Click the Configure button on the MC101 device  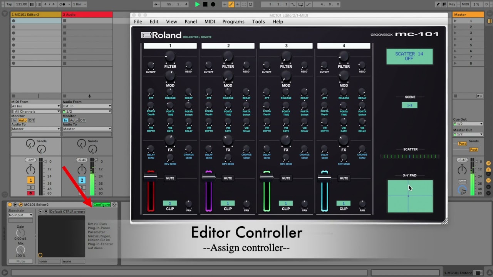(102, 205)
